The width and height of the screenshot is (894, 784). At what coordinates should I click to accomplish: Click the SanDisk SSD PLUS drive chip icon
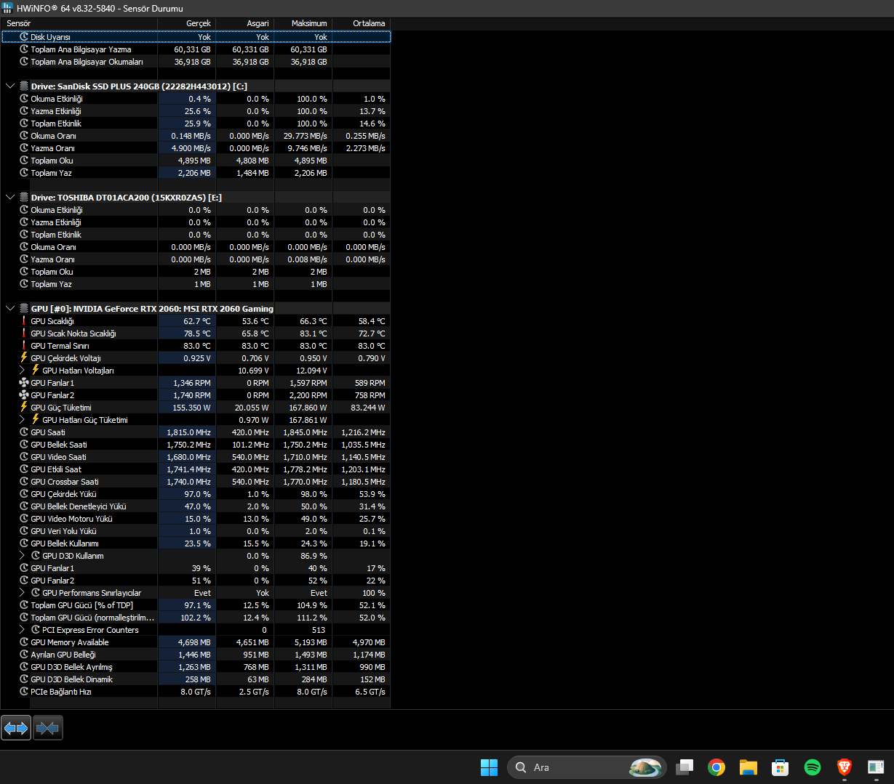coord(24,86)
